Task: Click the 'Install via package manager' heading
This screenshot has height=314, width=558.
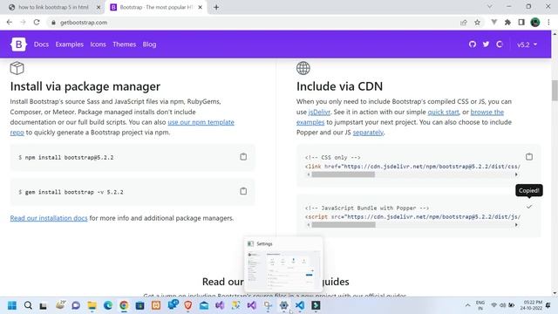Action: click(85, 86)
